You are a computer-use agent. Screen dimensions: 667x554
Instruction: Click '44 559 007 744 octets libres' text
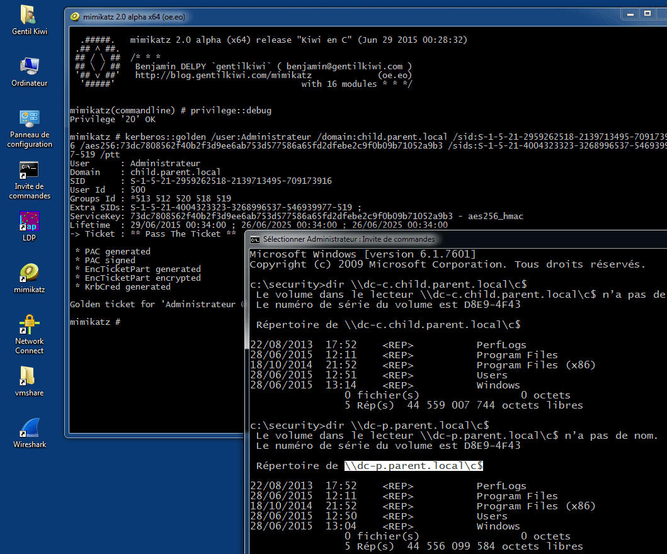495,405
